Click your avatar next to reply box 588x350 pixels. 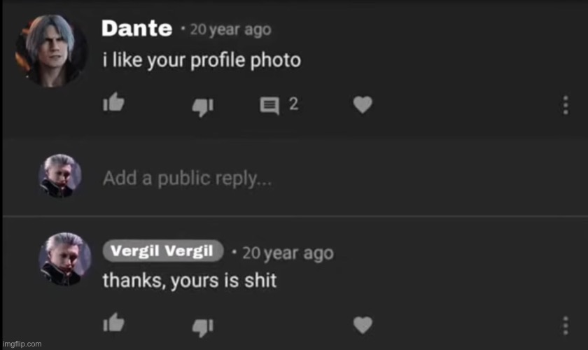(x=60, y=176)
